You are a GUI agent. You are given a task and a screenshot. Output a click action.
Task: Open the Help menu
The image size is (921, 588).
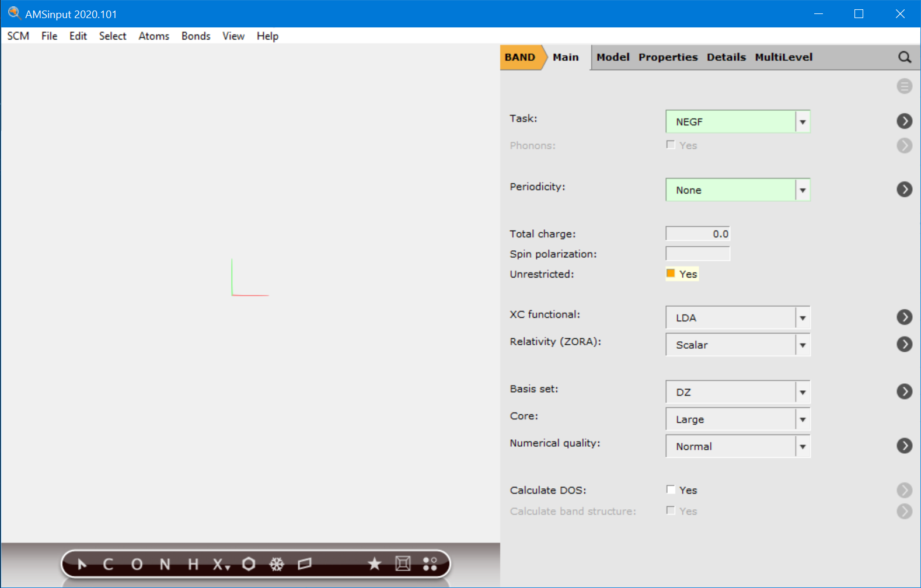point(267,36)
